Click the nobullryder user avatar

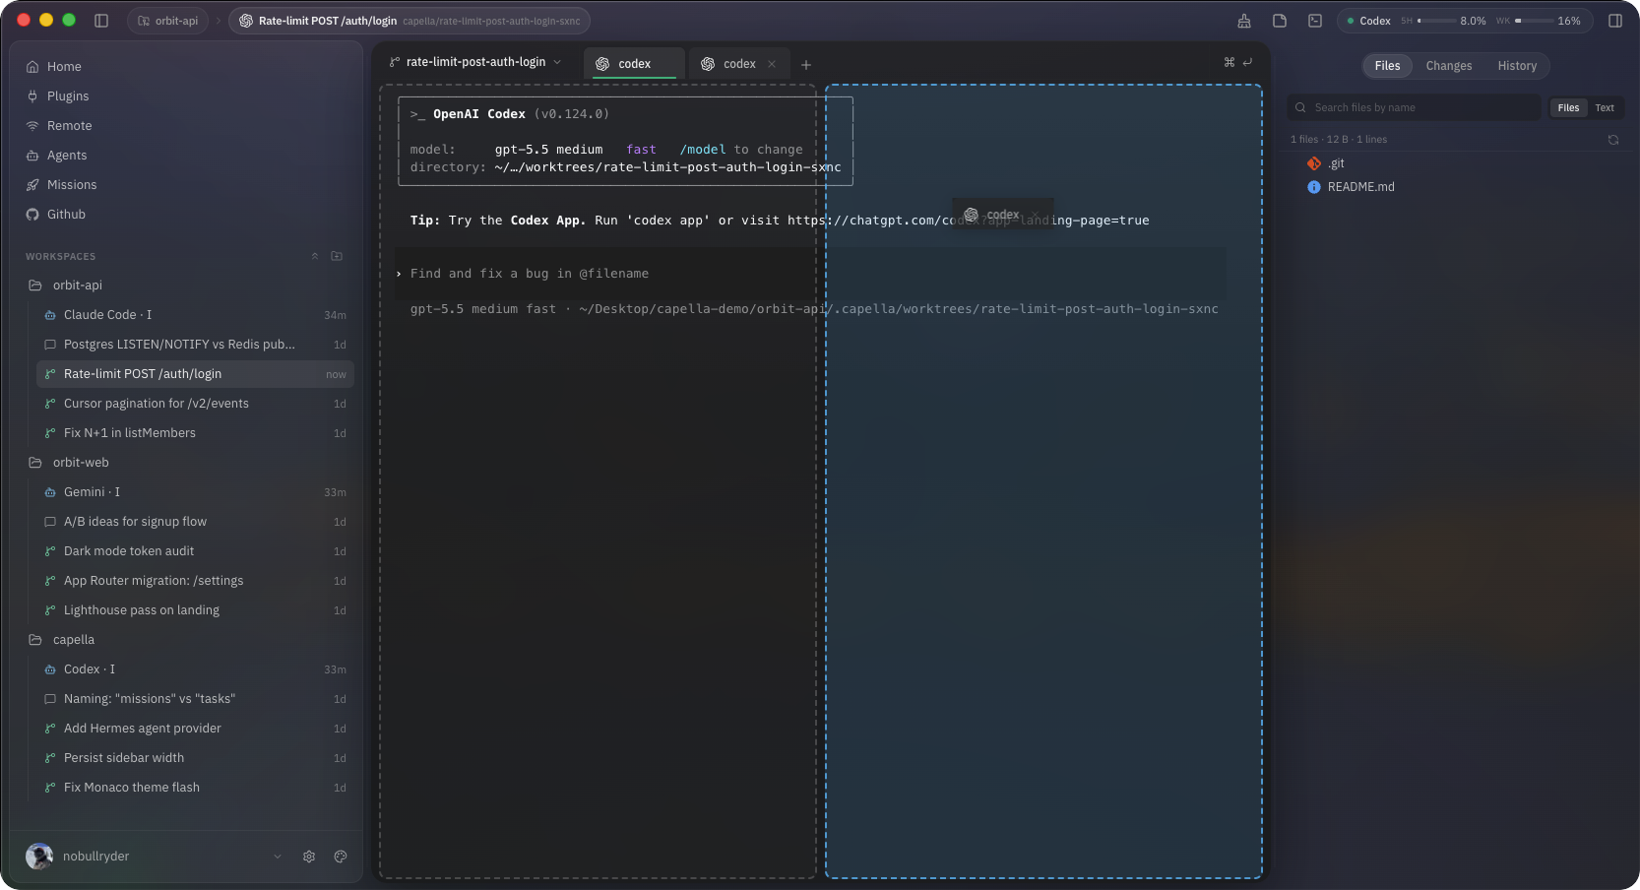39,857
